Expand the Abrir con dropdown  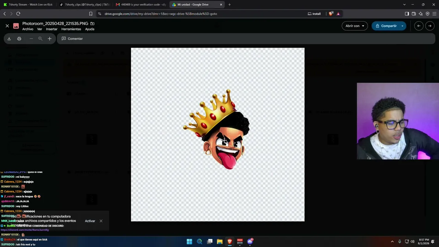point(355,26)
